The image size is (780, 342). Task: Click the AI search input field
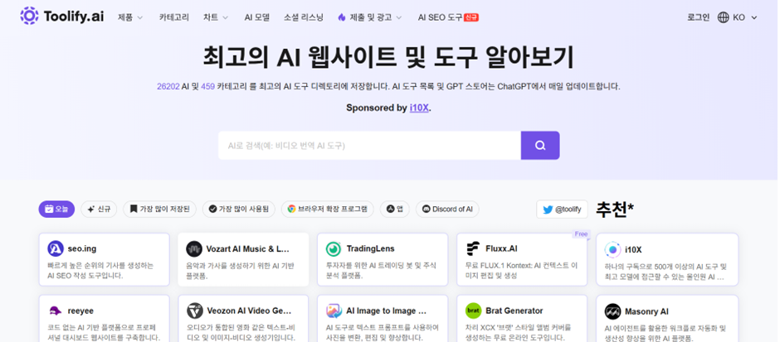[369, 146]
